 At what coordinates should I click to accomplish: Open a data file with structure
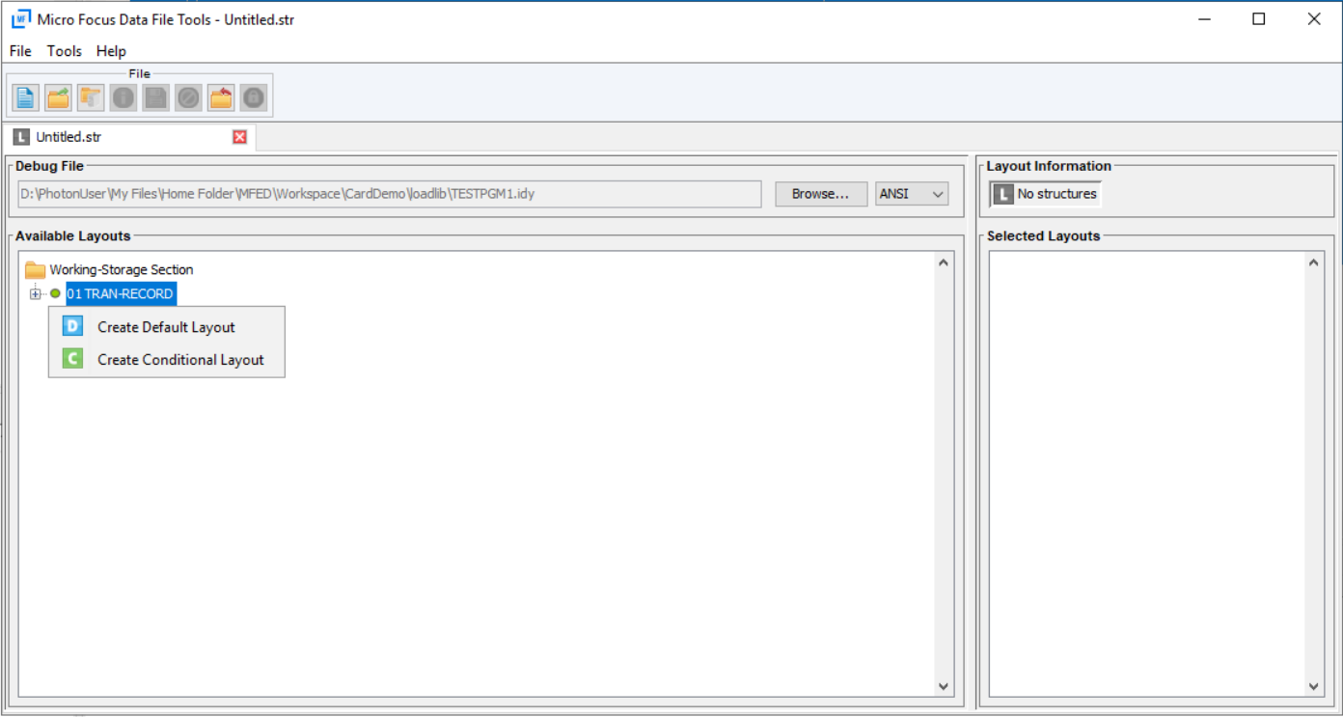tap(90, 97)
